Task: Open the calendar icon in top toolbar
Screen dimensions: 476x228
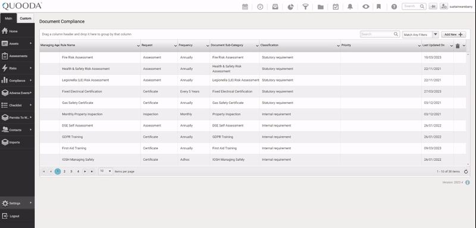Action: [x=245, y=7]
